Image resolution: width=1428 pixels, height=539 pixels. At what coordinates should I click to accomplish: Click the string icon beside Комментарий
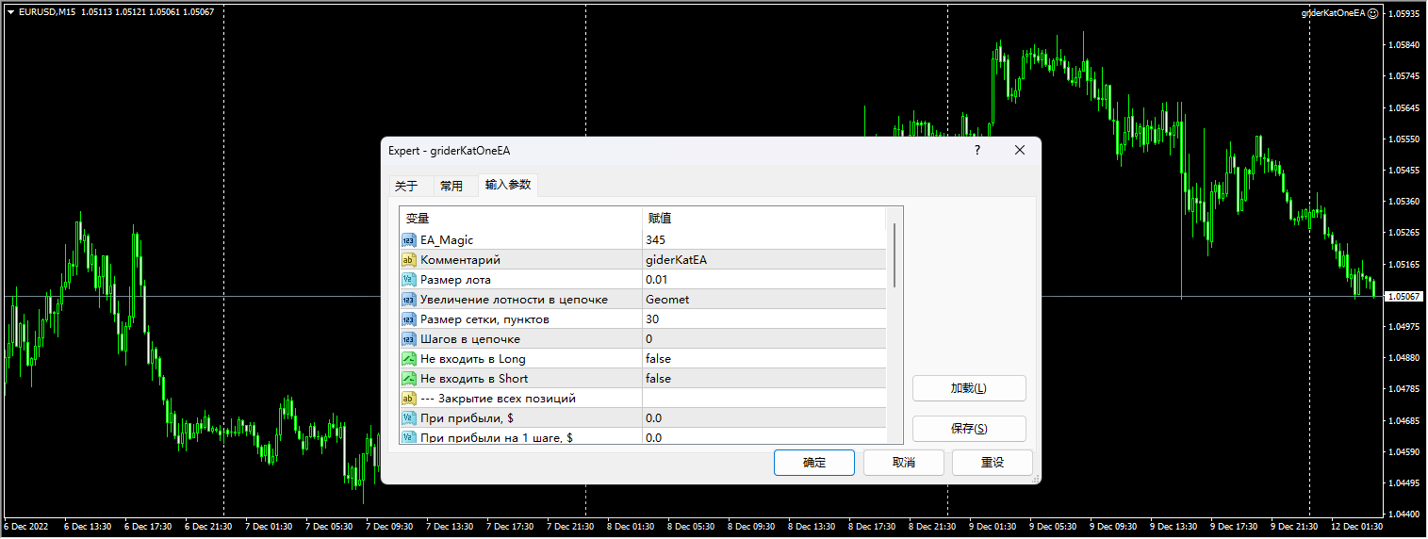[408, 260]
